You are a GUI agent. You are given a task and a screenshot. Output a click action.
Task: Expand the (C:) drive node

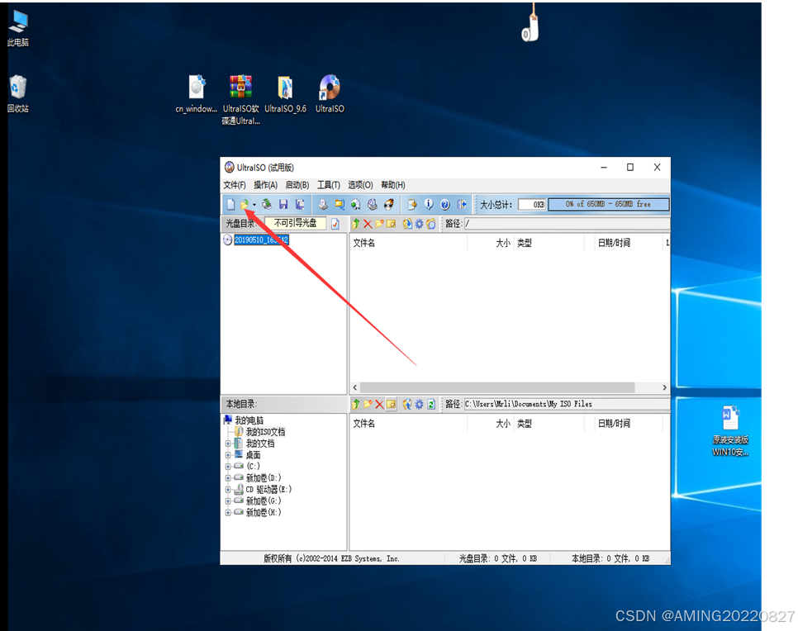tap(227, 466)
